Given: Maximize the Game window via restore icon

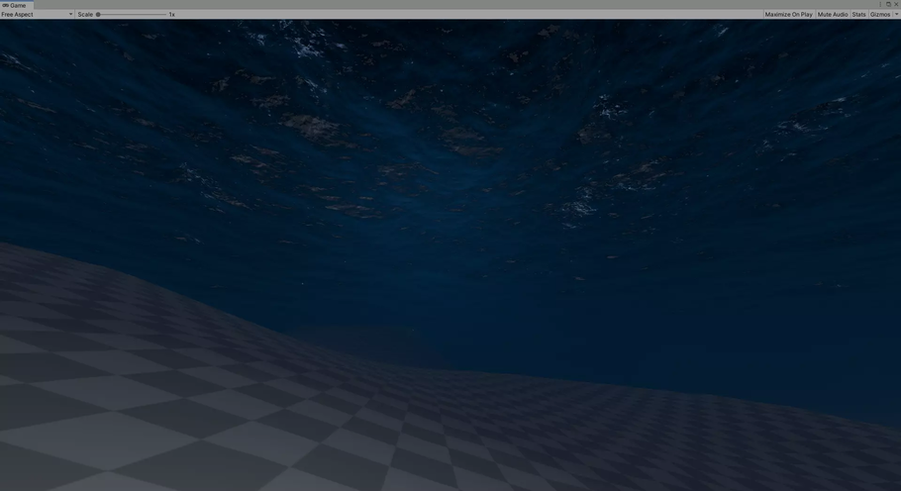Looking at the screenshot, I should (888, 4).
